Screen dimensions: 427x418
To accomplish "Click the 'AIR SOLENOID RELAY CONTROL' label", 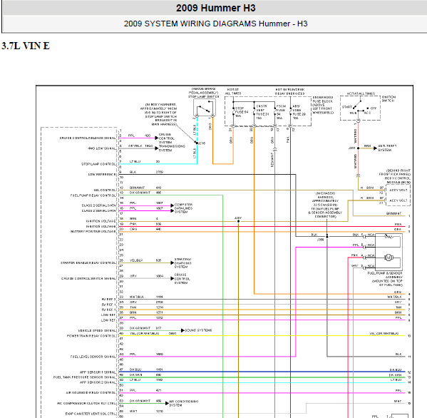I will pos(91,393).
